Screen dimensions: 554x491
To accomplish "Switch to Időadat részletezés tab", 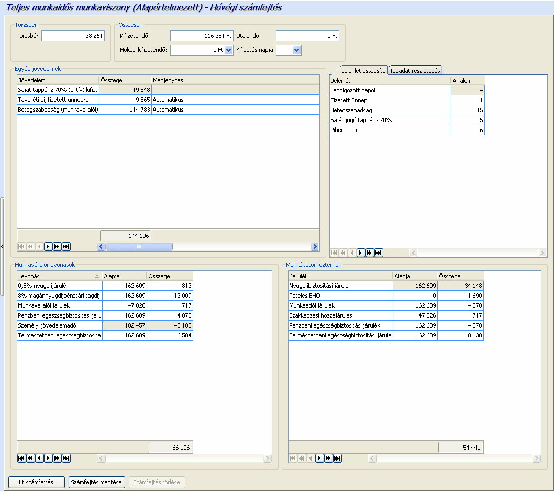I will [x=415, y=71].
